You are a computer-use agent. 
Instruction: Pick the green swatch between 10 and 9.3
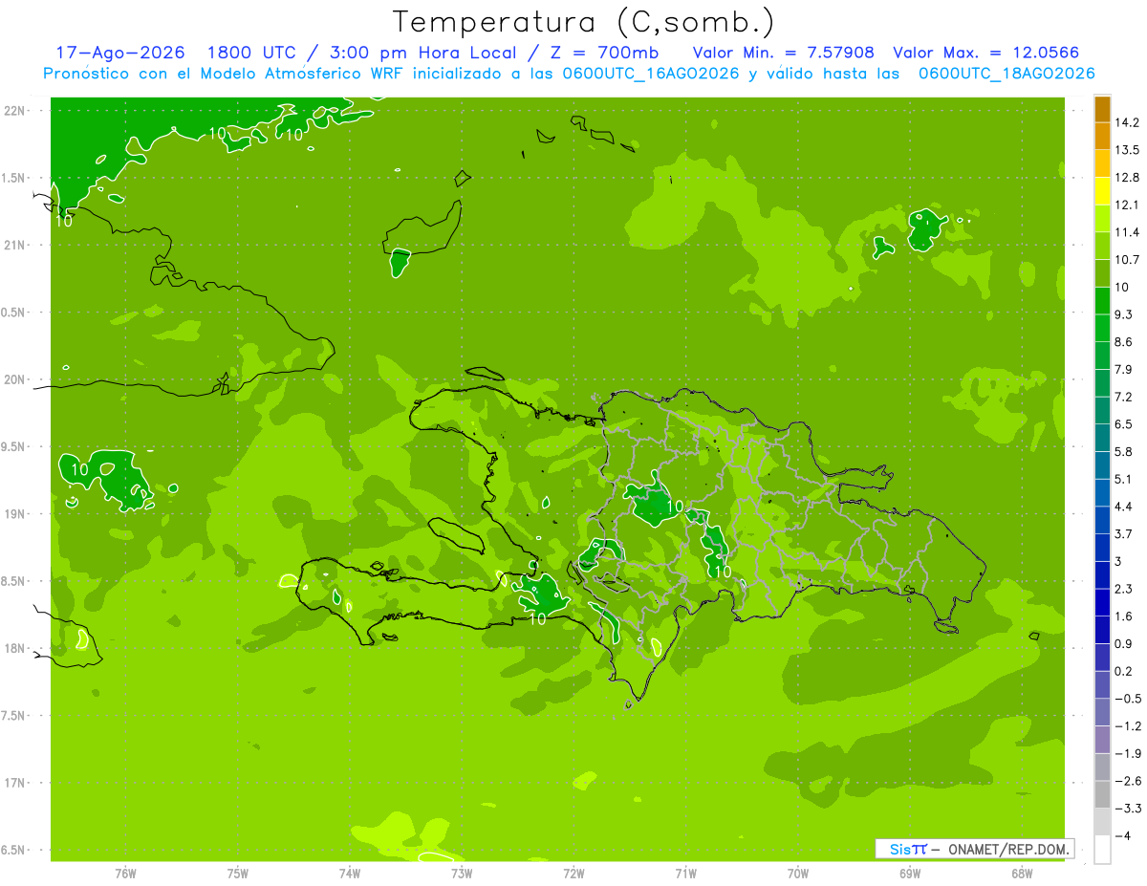(1102, 301)
